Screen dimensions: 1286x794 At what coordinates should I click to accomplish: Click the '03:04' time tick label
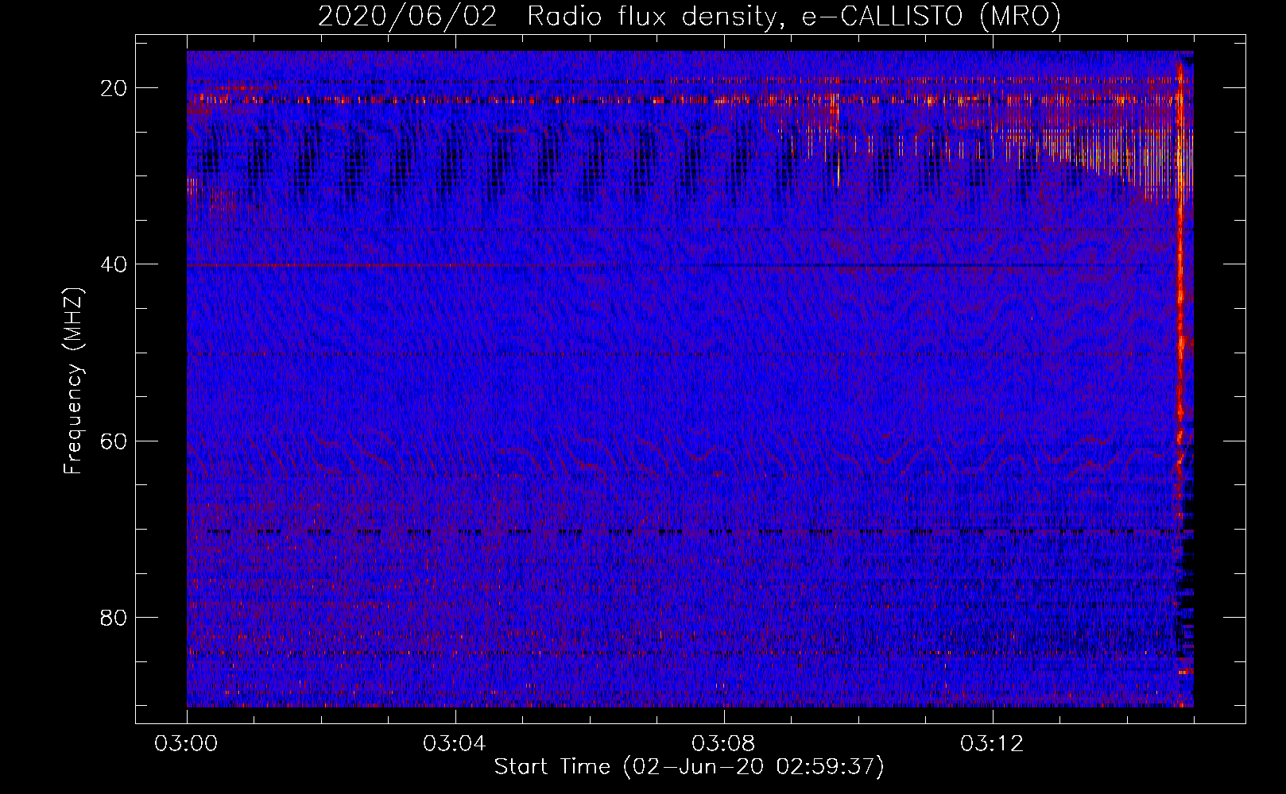(455, 744)
